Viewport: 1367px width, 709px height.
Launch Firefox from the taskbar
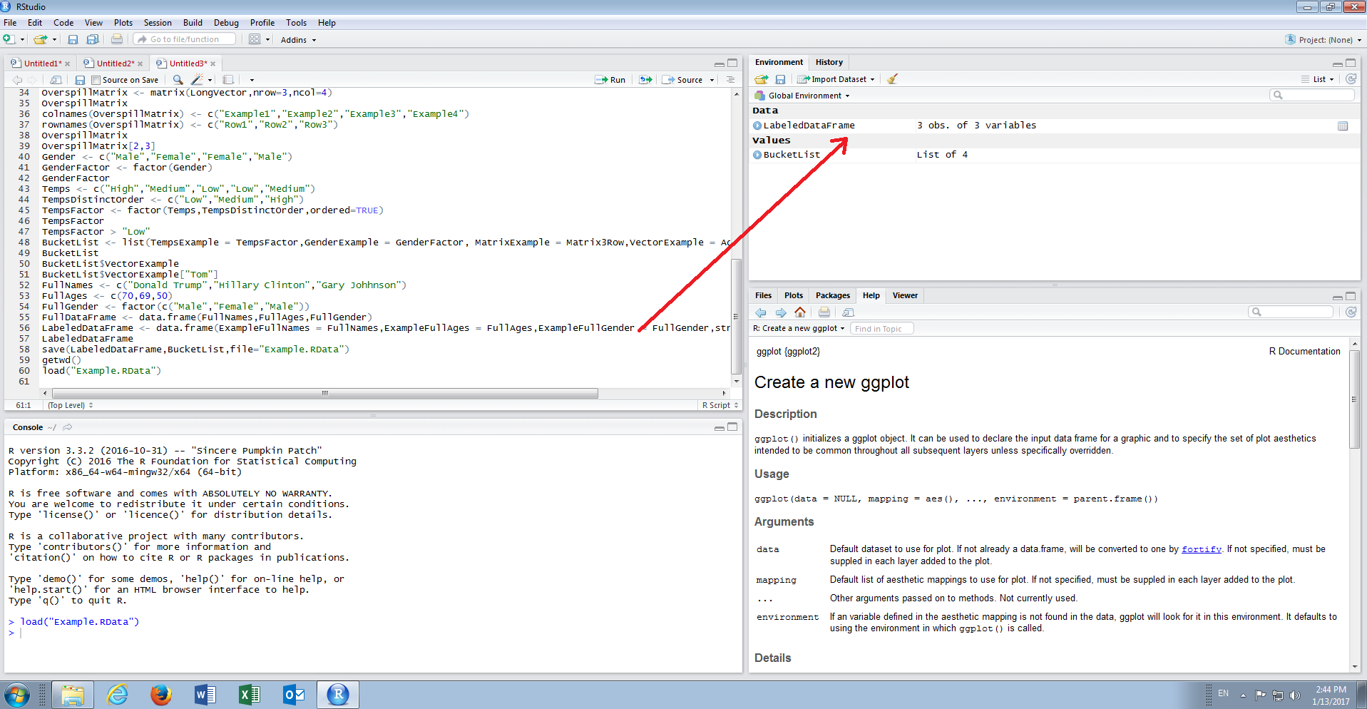pyautogui.click(x=160, y=694)
